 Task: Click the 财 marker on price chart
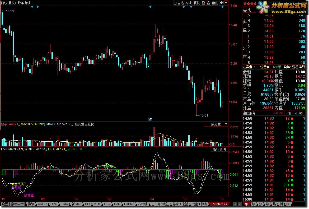tap(150, 119)
